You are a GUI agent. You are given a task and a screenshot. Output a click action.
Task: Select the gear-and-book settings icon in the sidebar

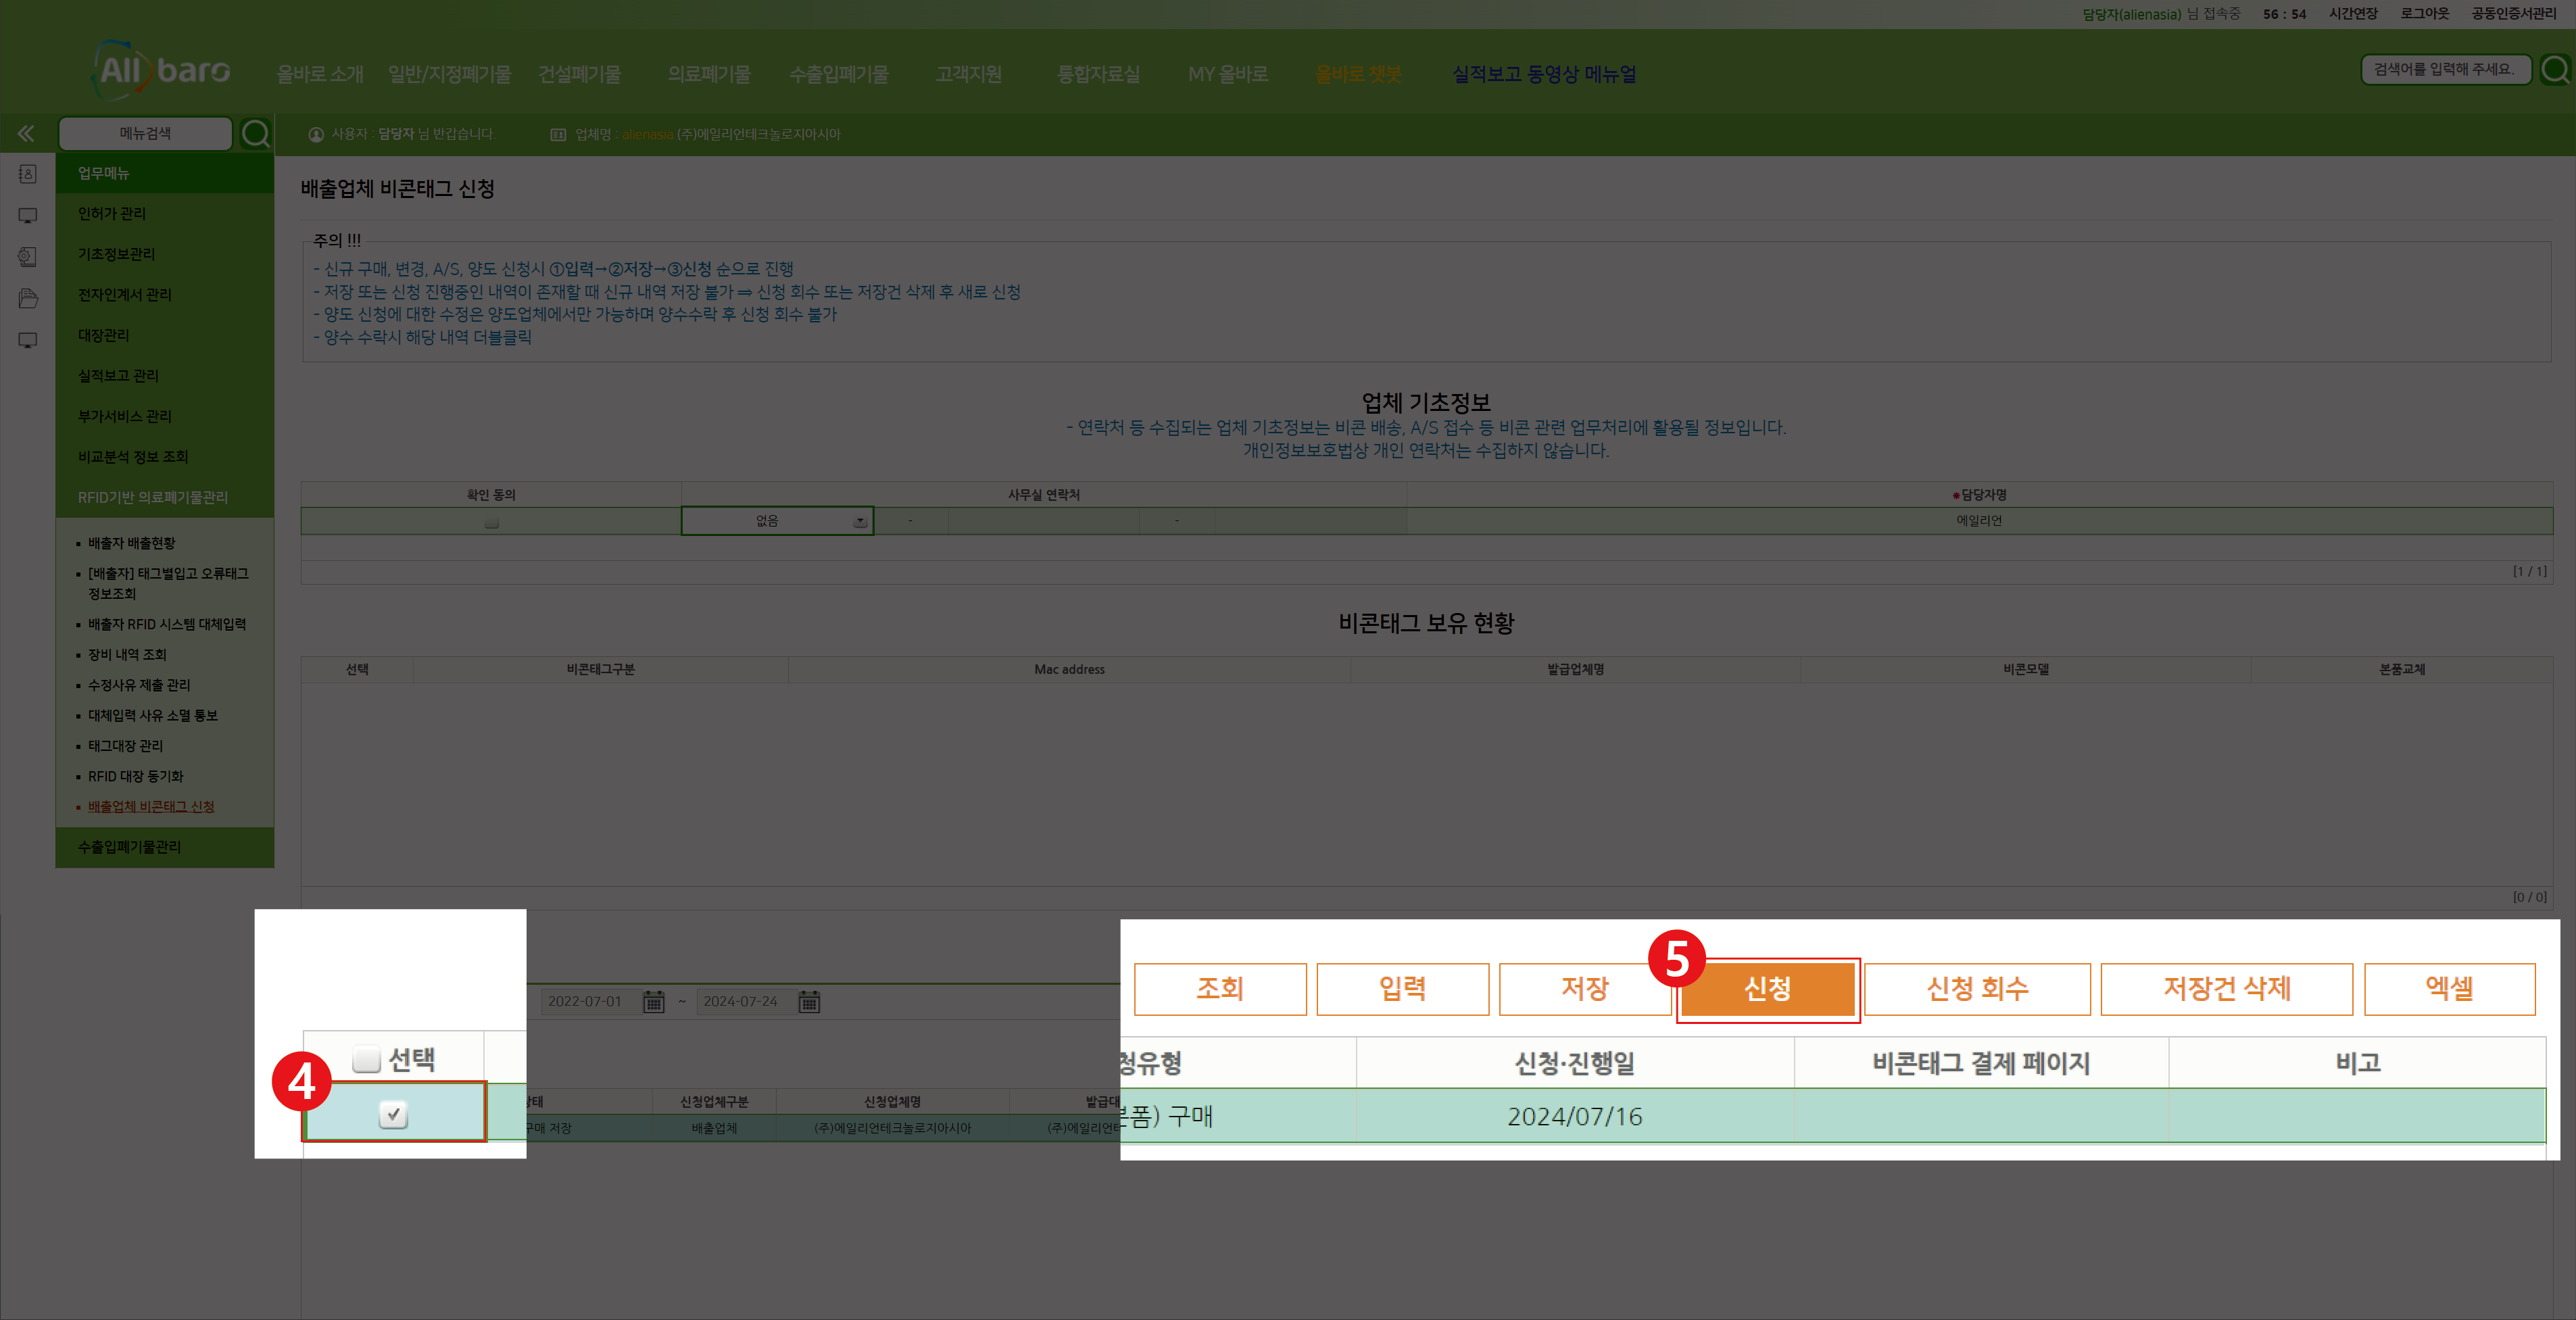(x=27, y=256)
